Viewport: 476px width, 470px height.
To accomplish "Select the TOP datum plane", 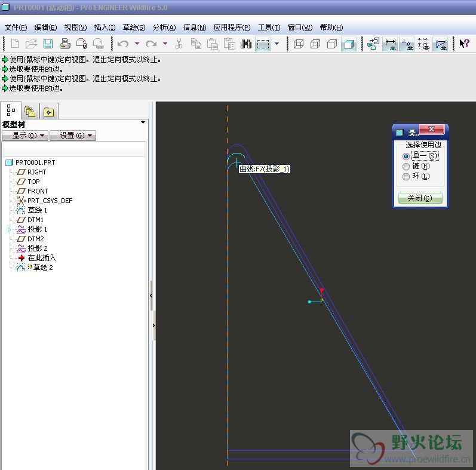I will [x=33, y=182].
